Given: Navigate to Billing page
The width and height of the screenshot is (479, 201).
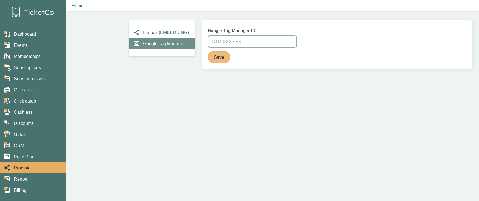Looking at the screenshot, I should tap(33, 190).
